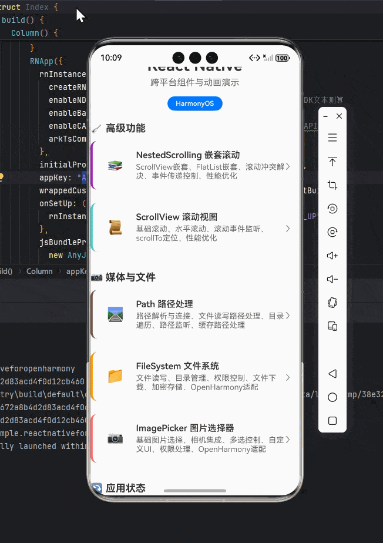This screenshot has width=383, height=543.
Task: Click the phone clock 10:09
Action: (x=111, y=58)
